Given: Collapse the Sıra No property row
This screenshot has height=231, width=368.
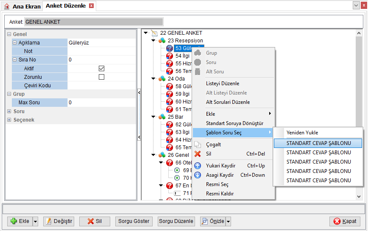Looking at the screenshot, I should pyautogui.click(x=14, y=60).
